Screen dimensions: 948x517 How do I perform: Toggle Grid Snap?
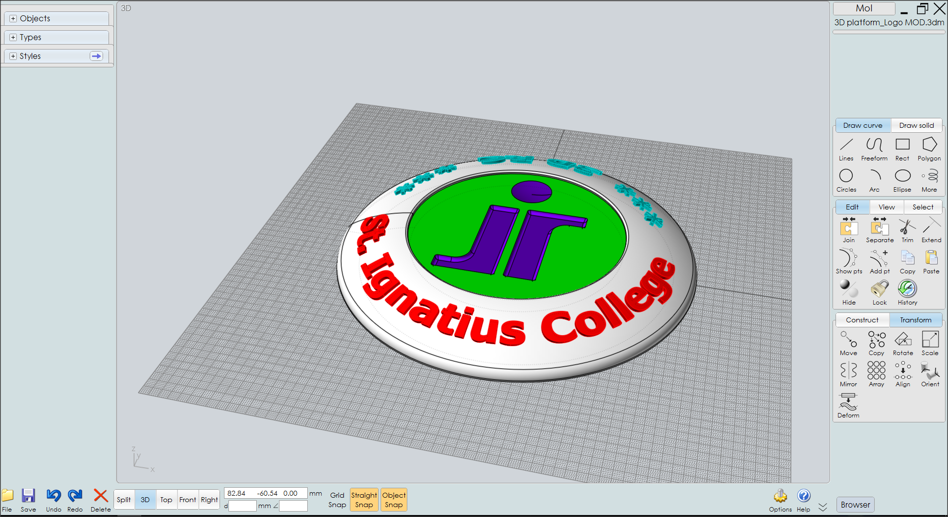coord(337,500)
